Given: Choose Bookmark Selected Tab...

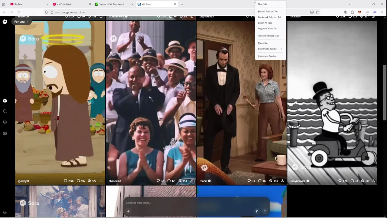Looking at the screenshot, I should (x=270, y=17).
